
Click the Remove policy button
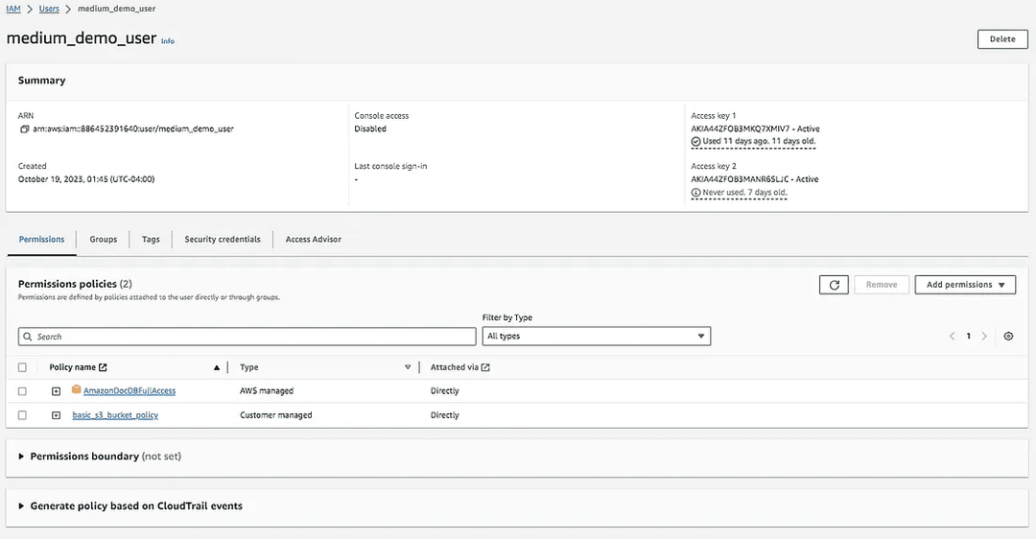(x=882, y=285)
